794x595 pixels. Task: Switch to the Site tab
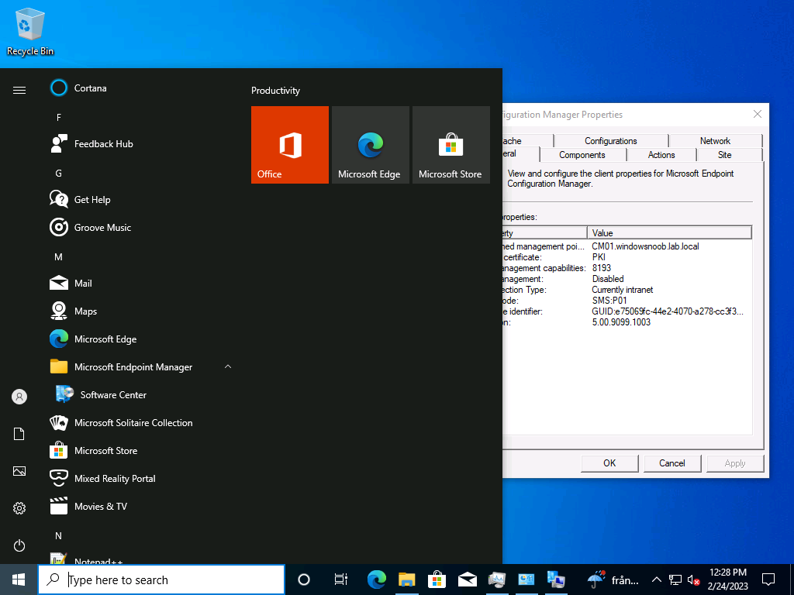click(x=725, y=155)
